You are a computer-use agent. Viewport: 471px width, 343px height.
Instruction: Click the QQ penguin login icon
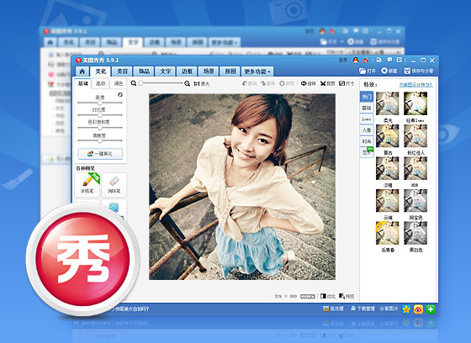coord(355,60)
